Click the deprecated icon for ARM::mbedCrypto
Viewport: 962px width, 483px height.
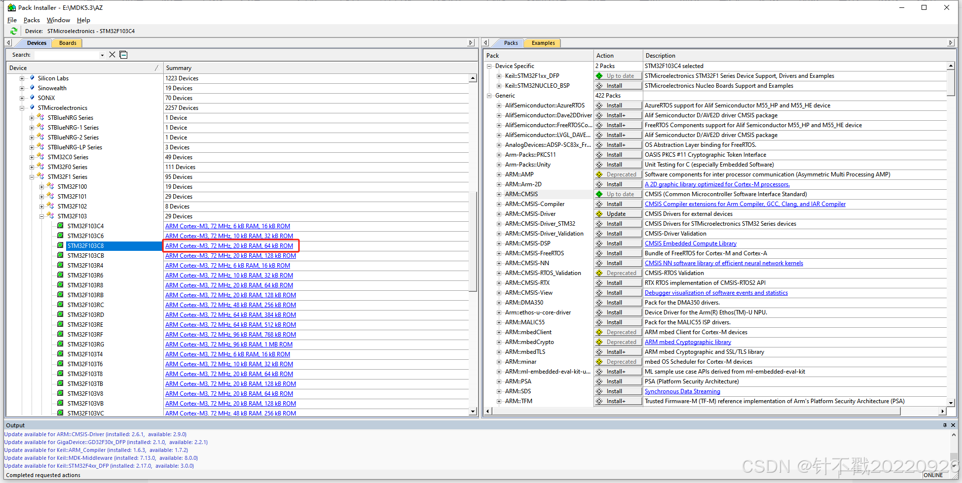[599, 342]
